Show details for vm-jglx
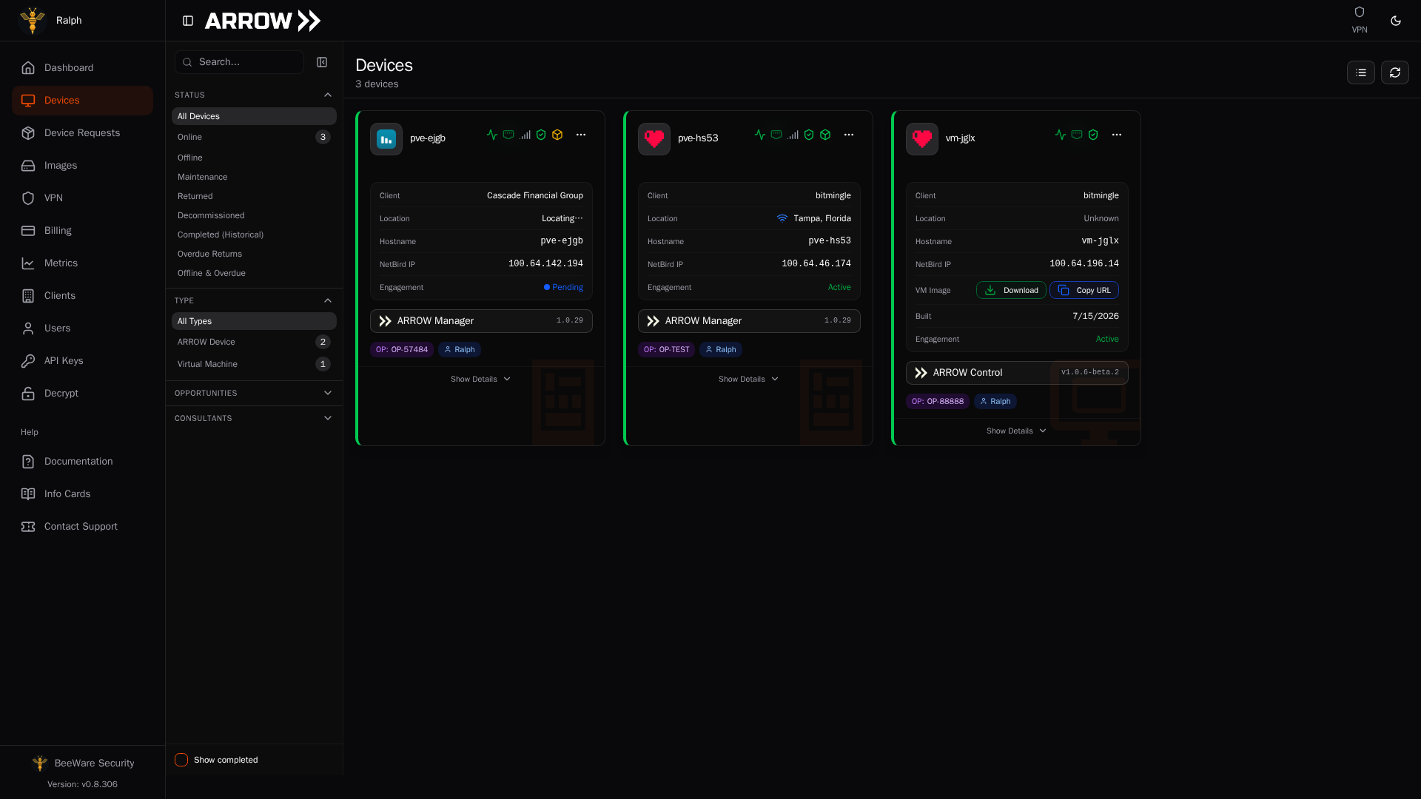The height and width of the screenshot is (799, 1421). [x=1017, y=431]
